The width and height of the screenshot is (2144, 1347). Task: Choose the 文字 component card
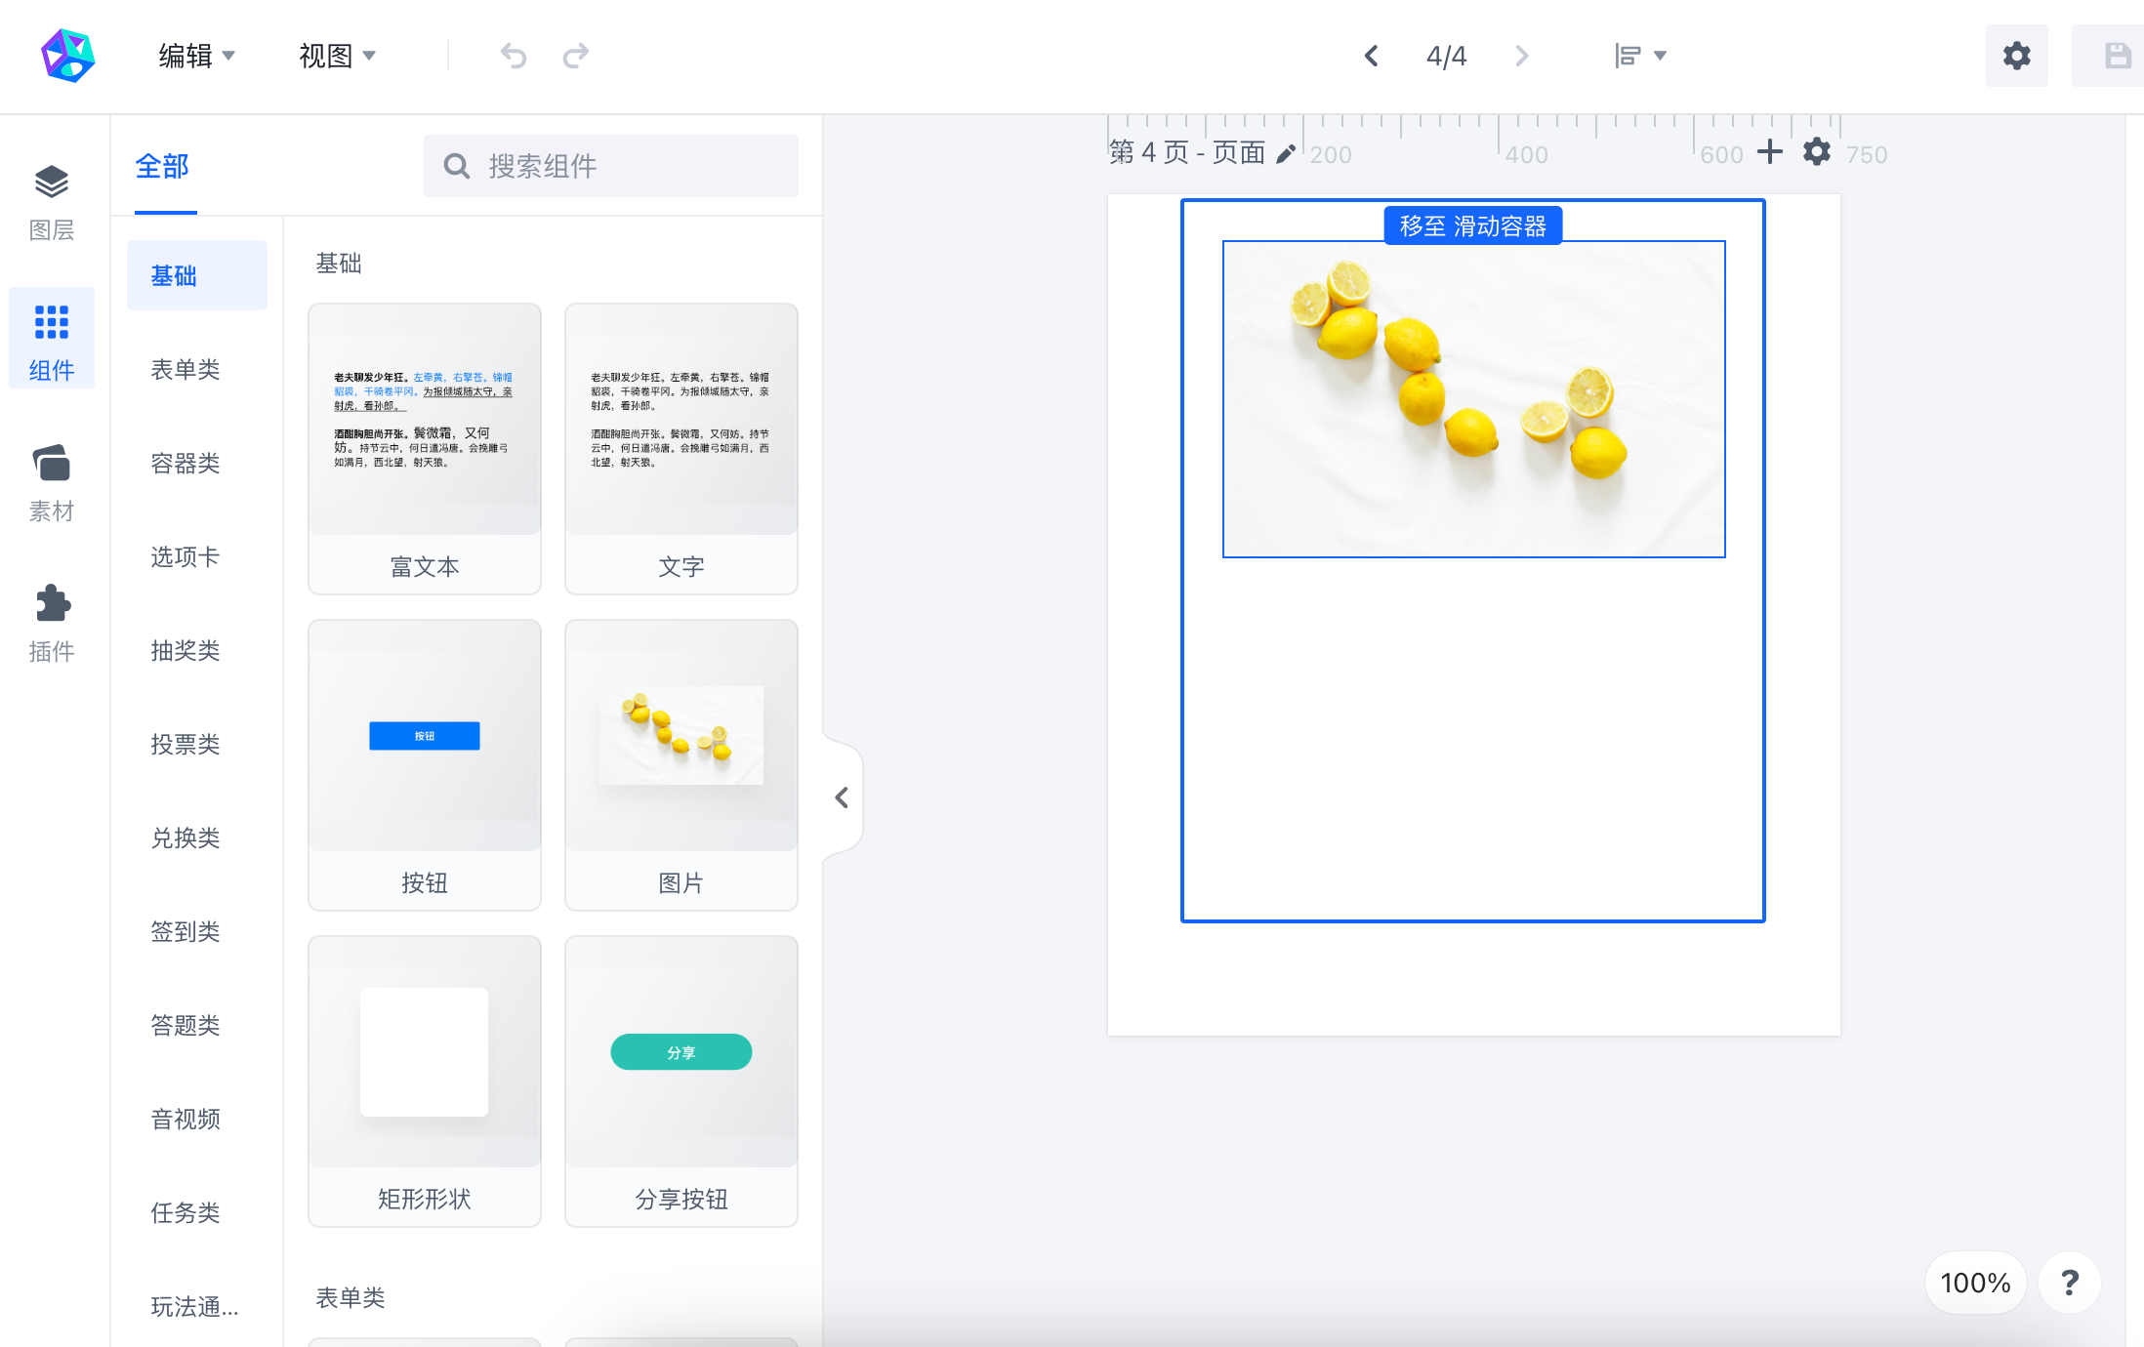(681, 449)
